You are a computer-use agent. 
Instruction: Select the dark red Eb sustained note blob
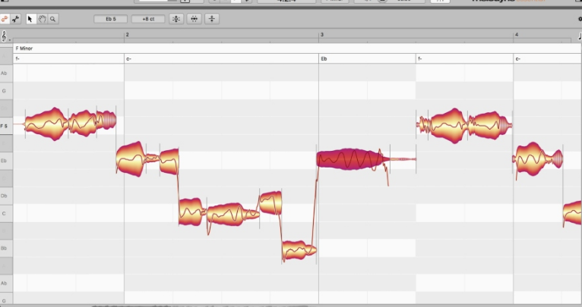tap(351, 159)
